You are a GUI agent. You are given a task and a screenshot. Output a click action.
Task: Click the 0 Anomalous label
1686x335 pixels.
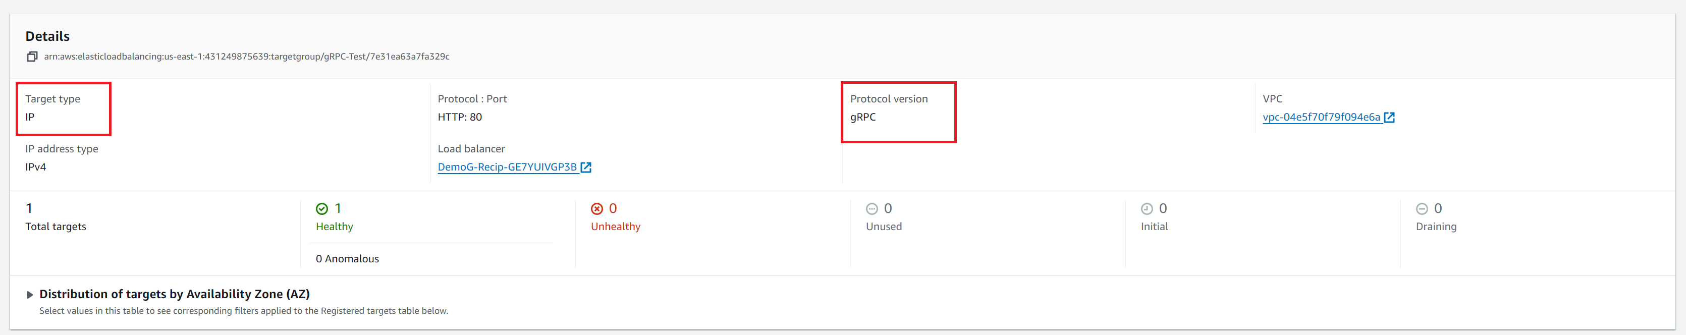point(347,258)
